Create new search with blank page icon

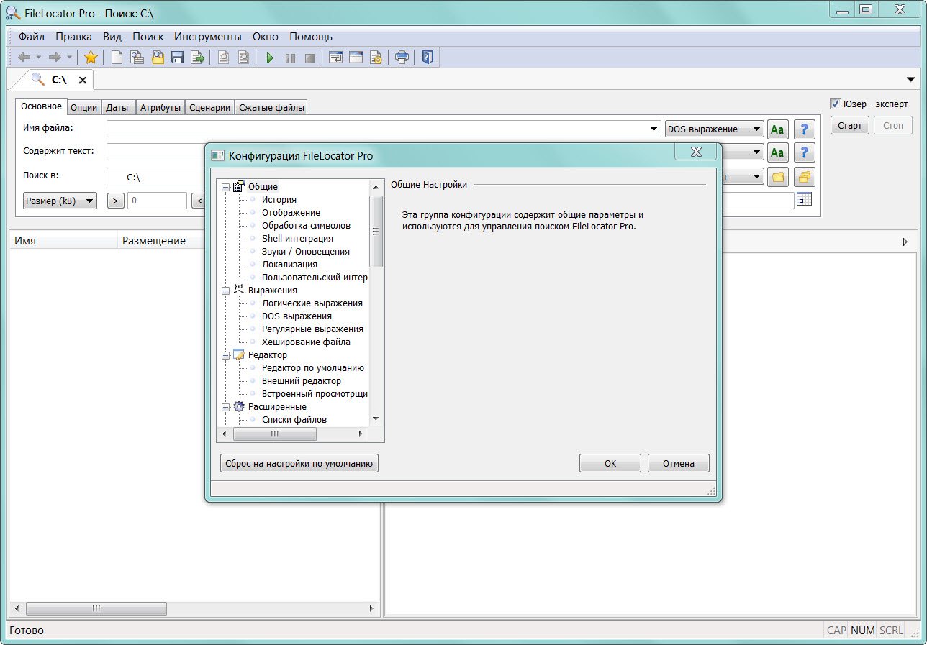coord(117,58)
